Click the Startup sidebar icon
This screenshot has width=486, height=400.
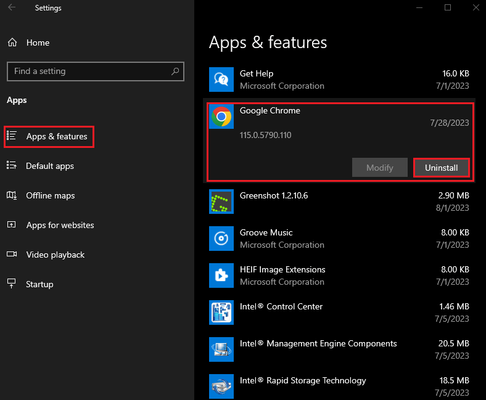click(x=12, y=284)
